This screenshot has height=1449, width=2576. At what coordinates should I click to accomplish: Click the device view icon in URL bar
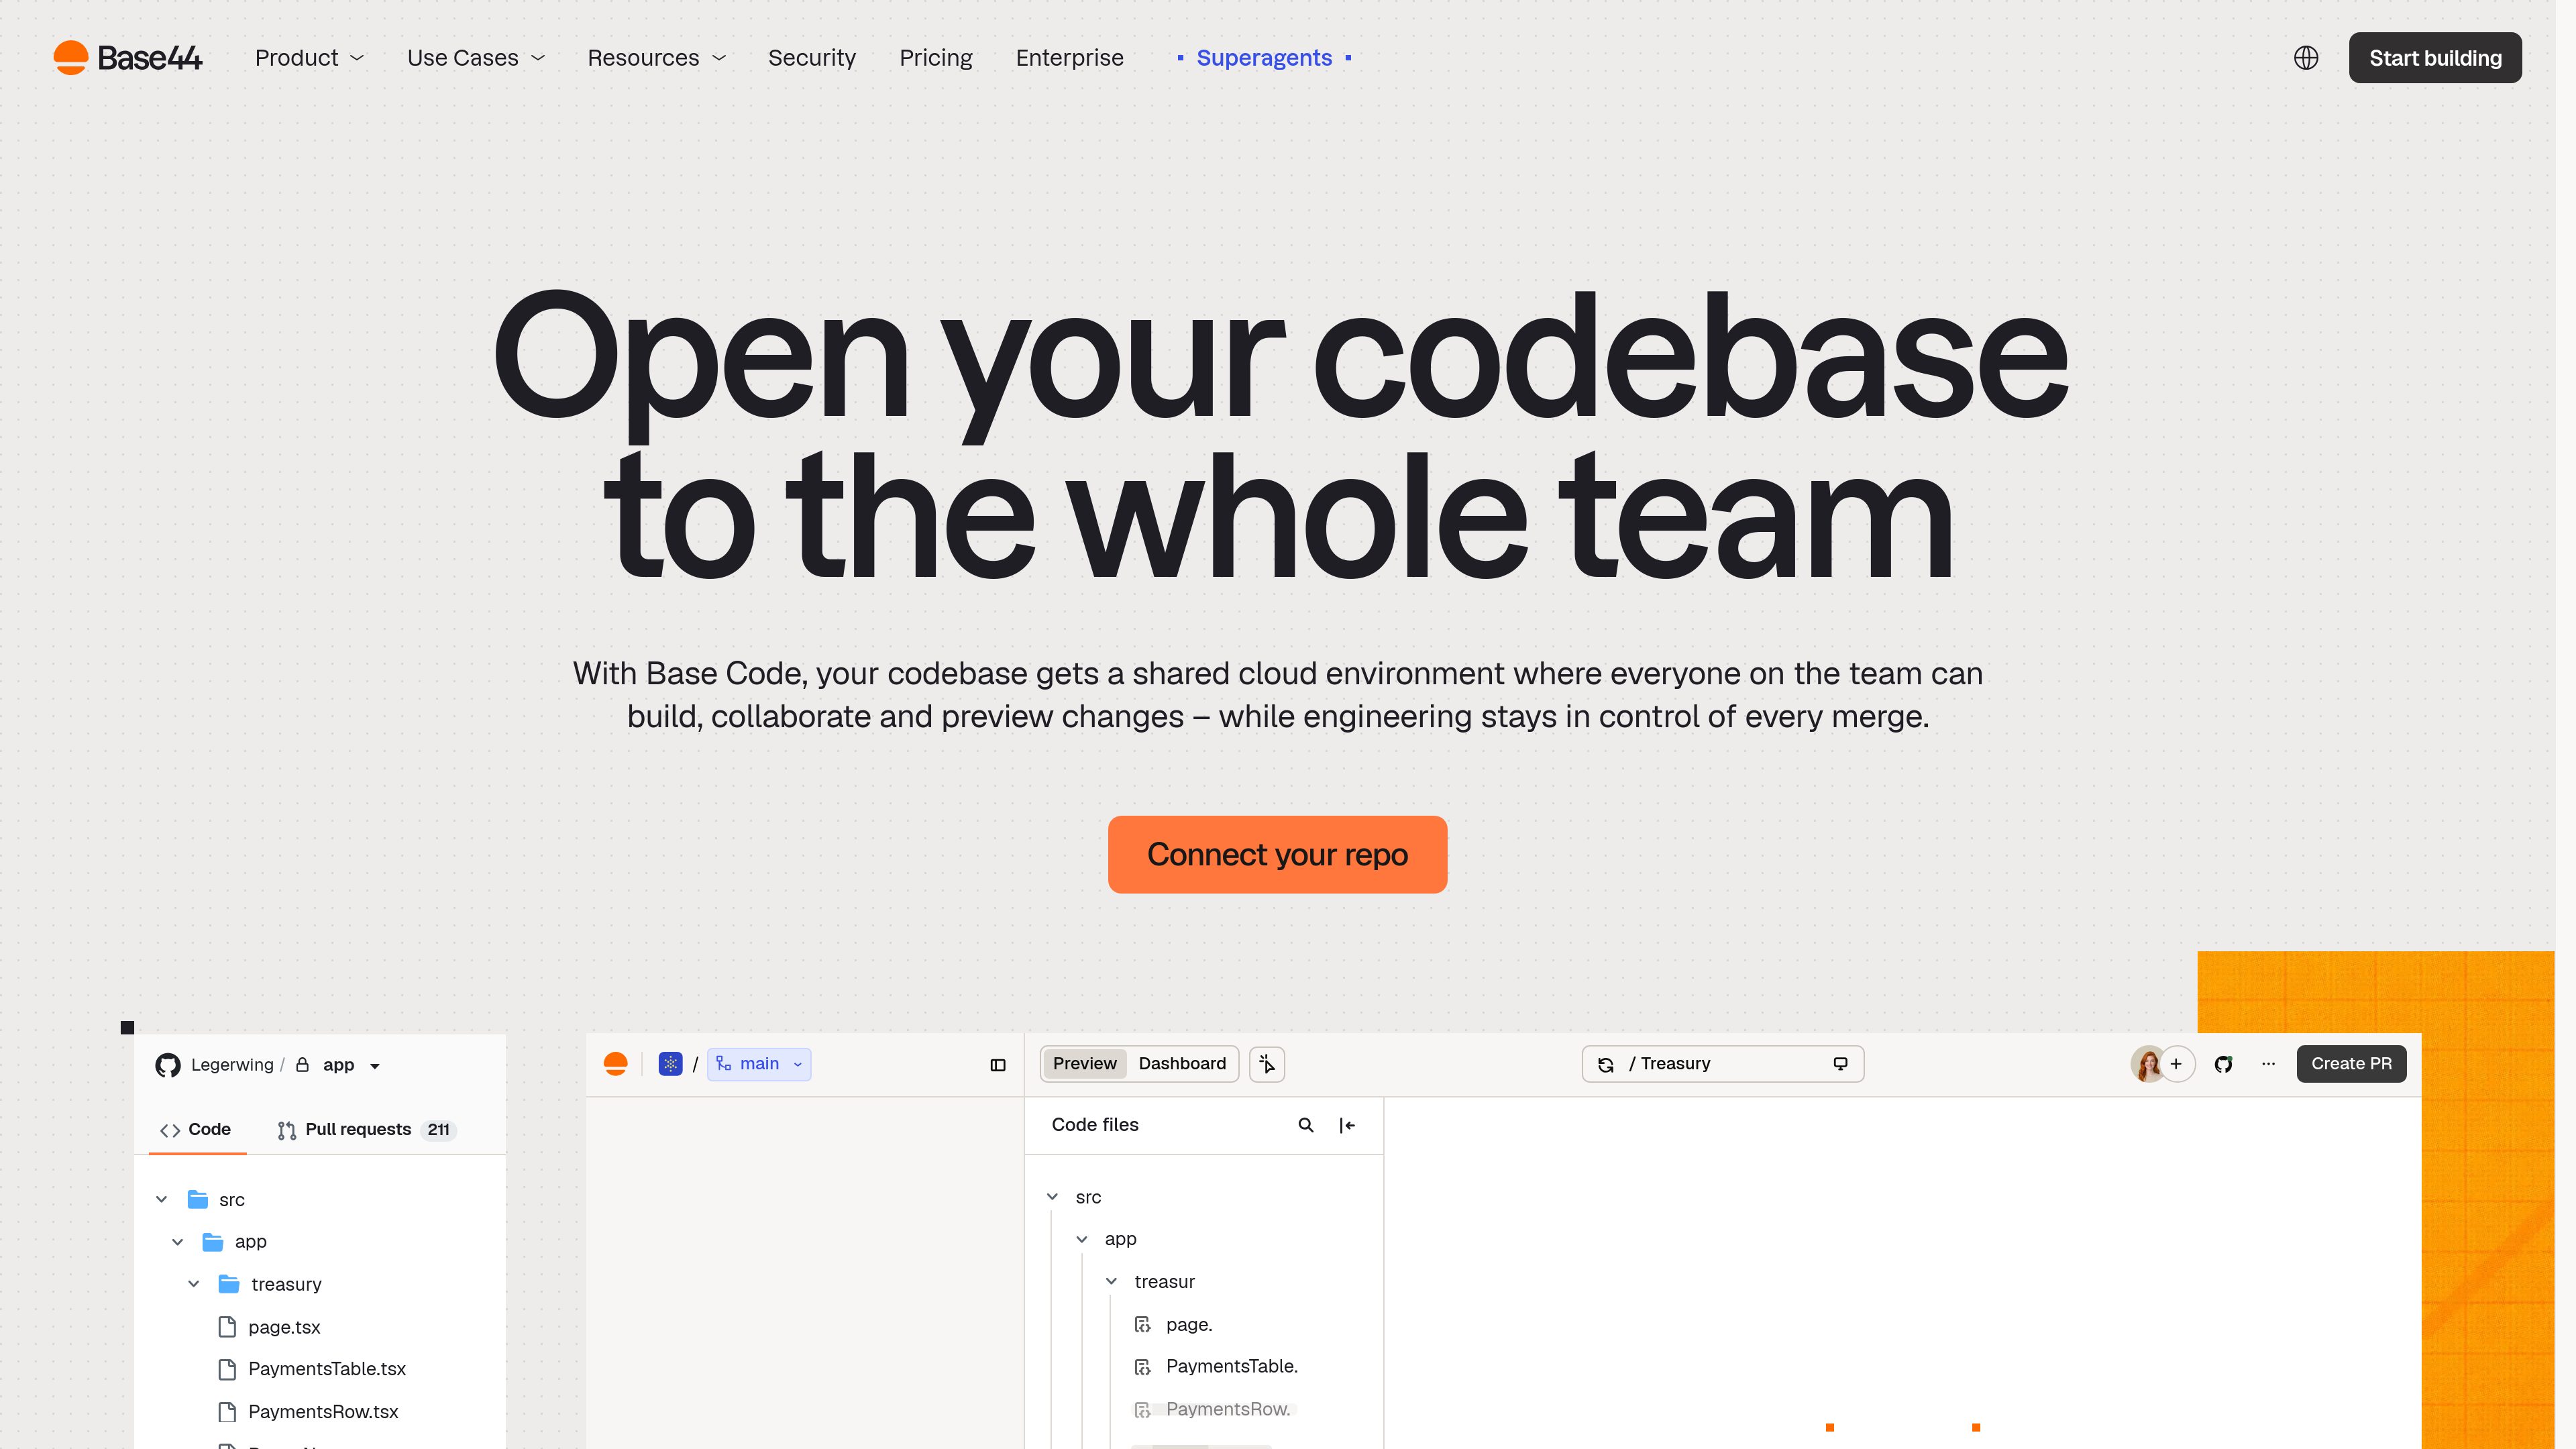(x=1840, y=1064)
